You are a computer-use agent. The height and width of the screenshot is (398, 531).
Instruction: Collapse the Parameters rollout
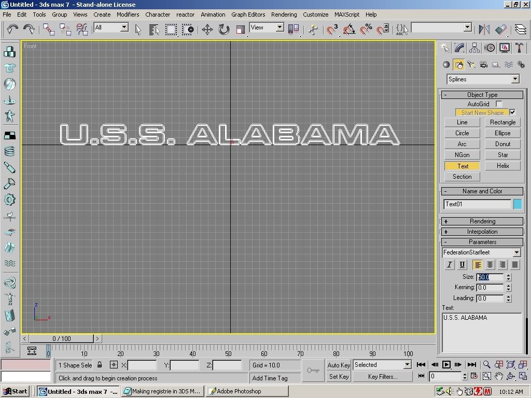482,242
